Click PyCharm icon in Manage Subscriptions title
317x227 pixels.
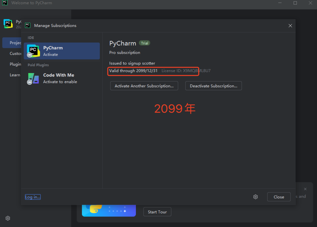[x=28, y=26]
